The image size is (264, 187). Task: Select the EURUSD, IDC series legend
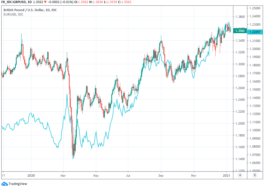[x=13, y=15]
